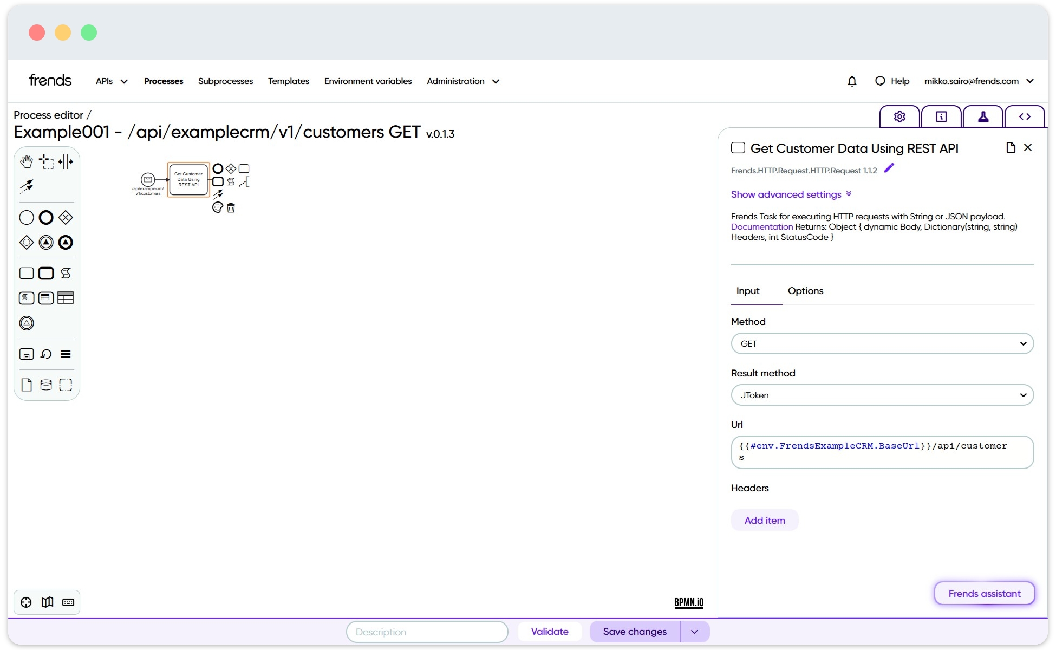Select the hand tool in the palette
The width and height of the screenshot is (1056, 650).
[x=26, y=161]
